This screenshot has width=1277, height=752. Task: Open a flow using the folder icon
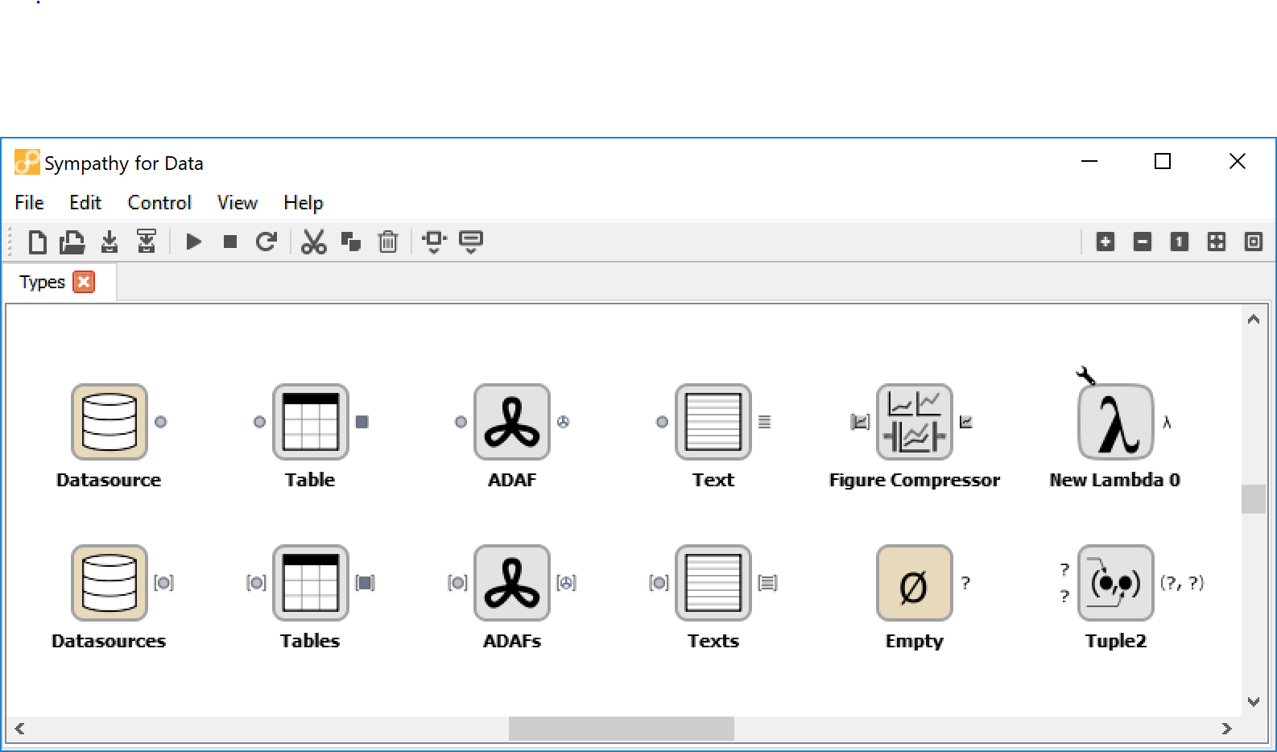[72, 242]
